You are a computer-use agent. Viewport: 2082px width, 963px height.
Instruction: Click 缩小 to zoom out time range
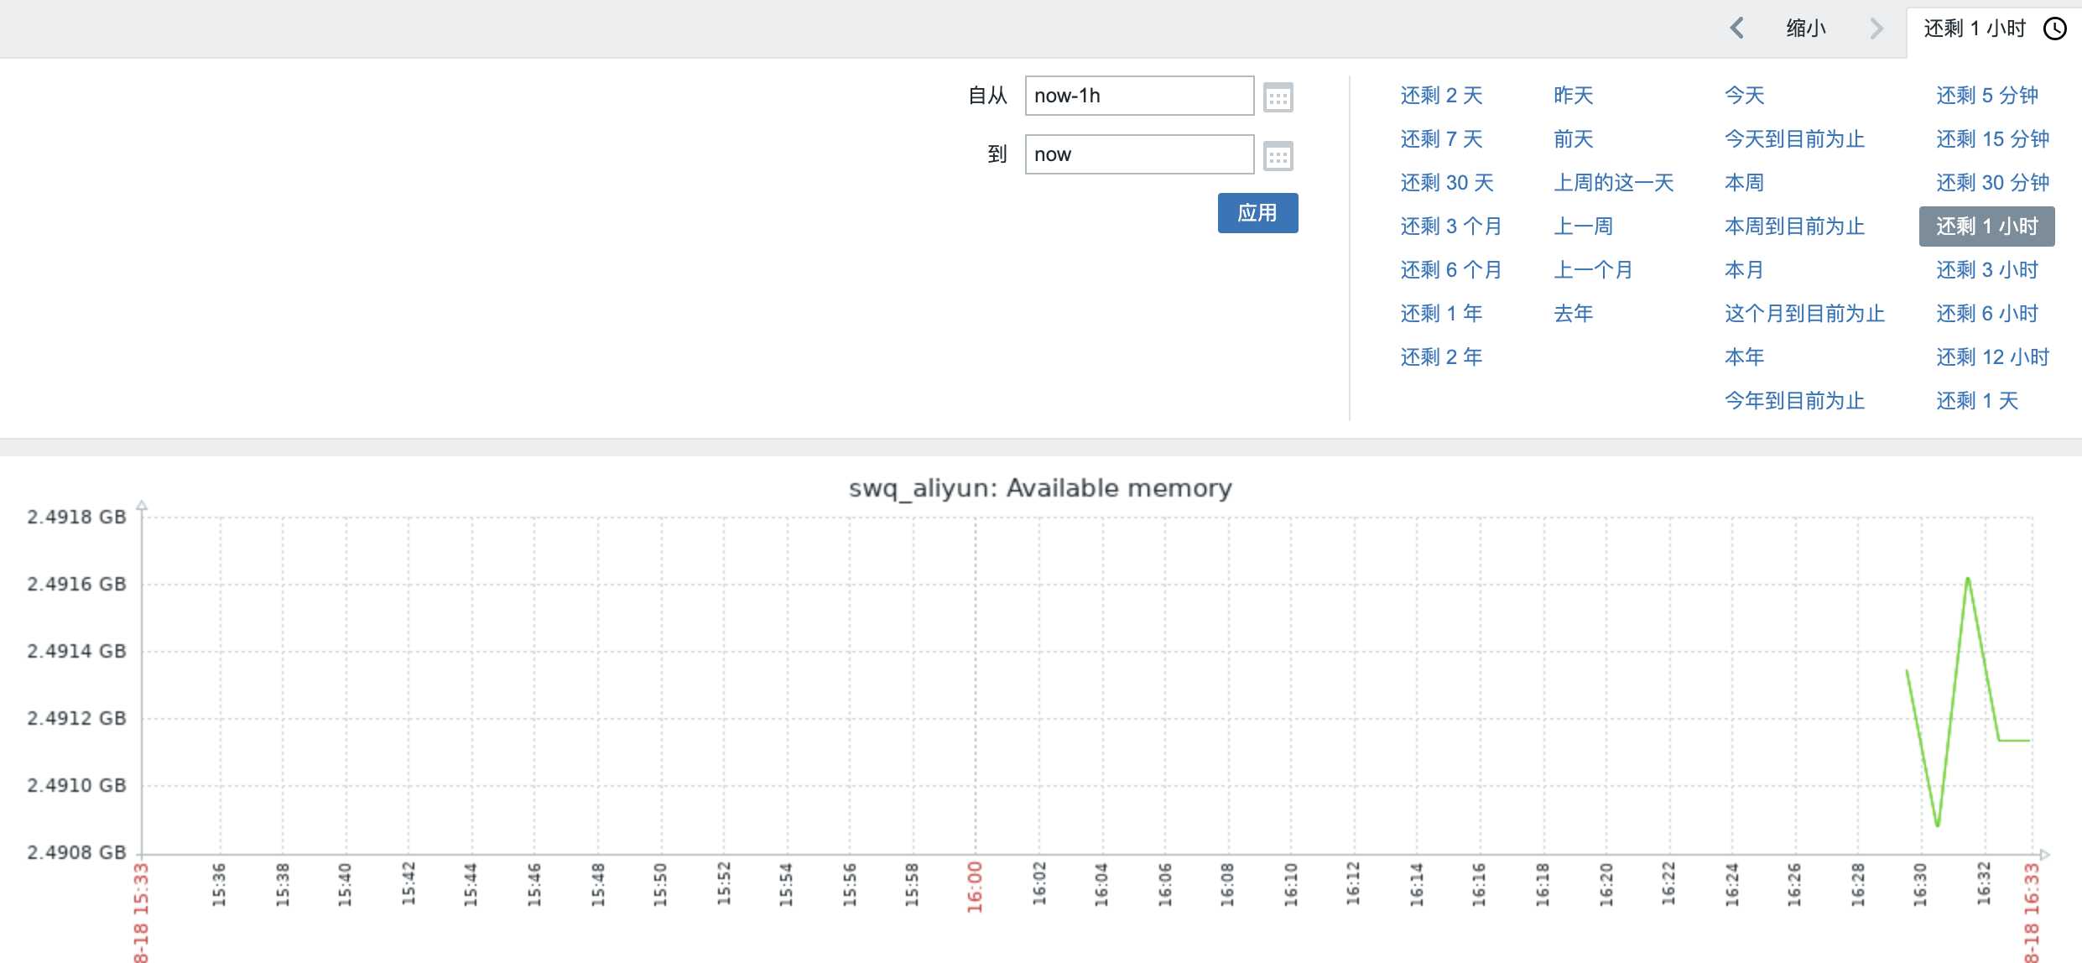[1805, 29]
